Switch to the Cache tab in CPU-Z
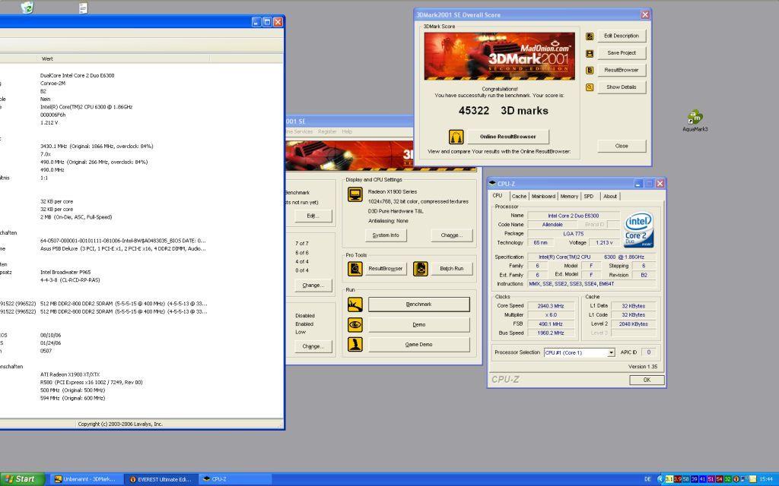Image resolution: width=779 pixels, height=486 pixels. 519,197
